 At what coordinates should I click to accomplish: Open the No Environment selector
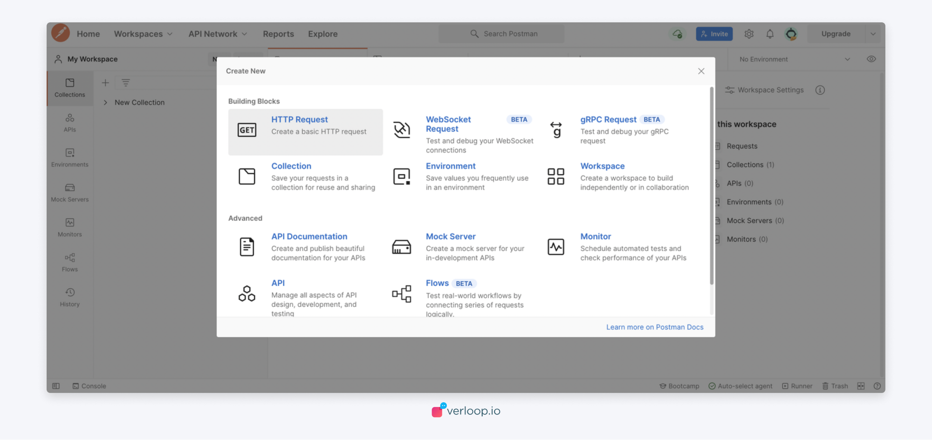[795, 60]
